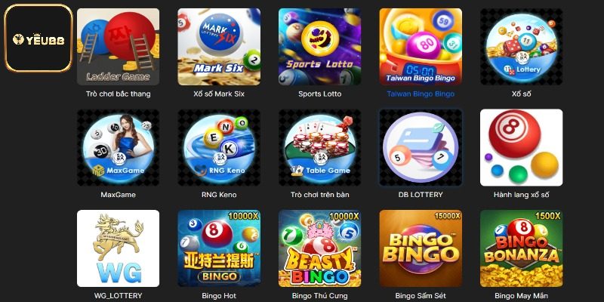Open the Bingo Bingo 15000X game

pyautogui.click(x=421, y=248)
